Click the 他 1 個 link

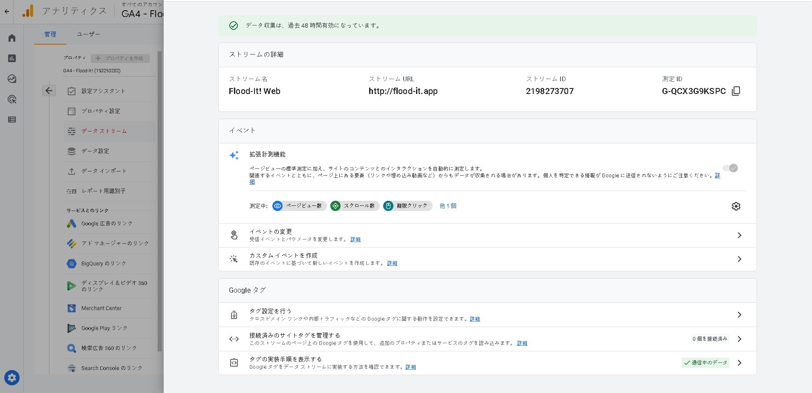tap(448, 206)
